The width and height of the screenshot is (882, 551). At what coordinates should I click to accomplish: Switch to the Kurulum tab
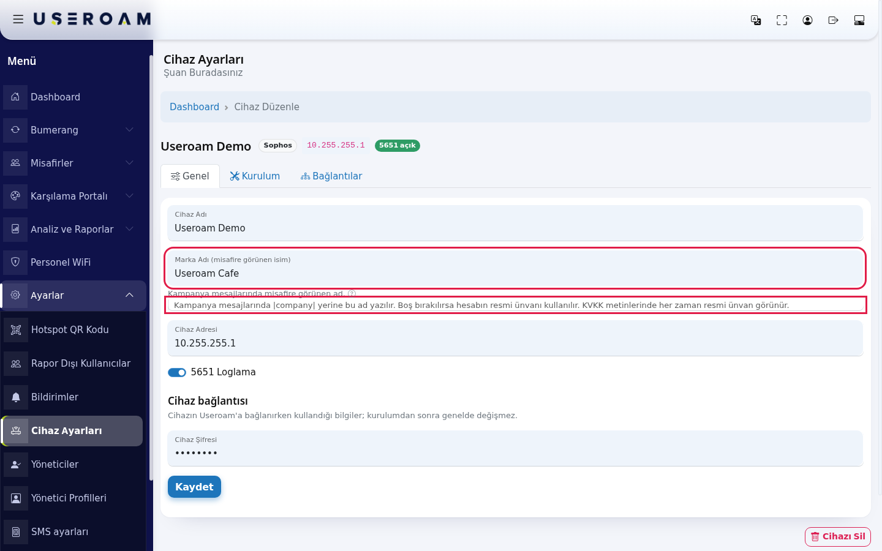coord(255,176)
